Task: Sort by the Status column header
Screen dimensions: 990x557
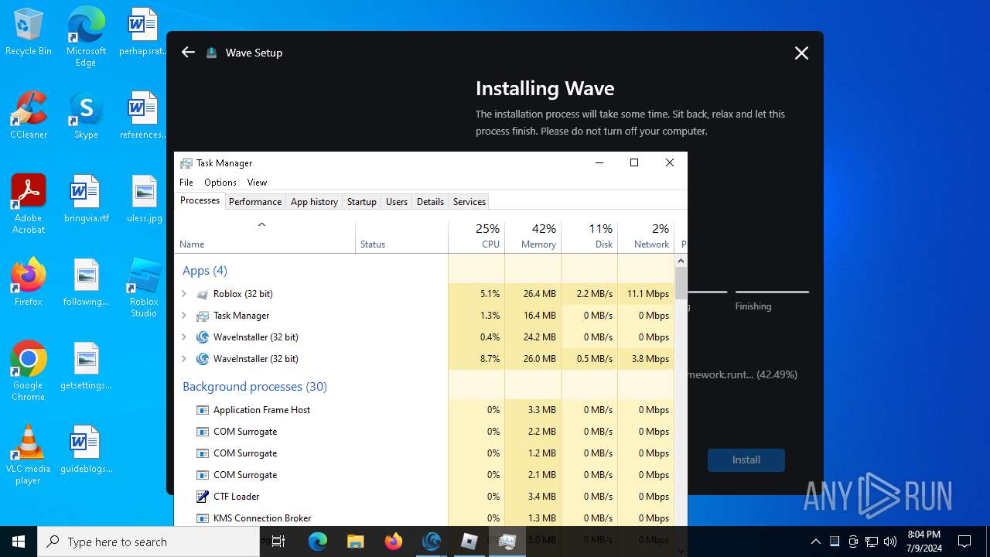Action: [401, 237]
